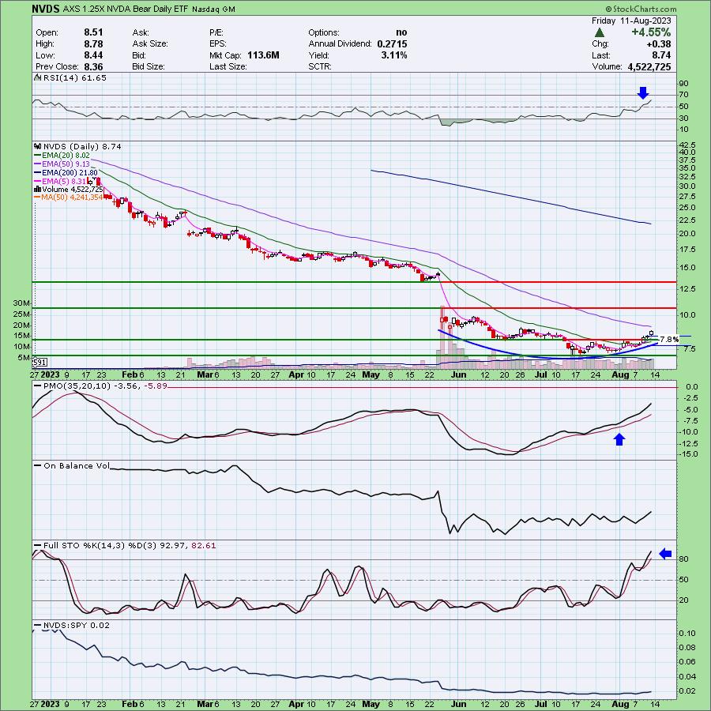Click the Last price 8.74 in the header

click(661, 55)
